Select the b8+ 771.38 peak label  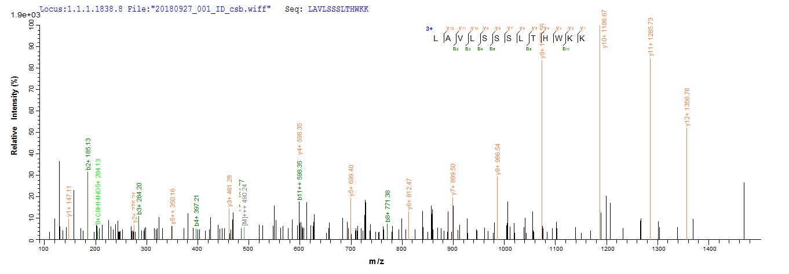click(388, 206)
